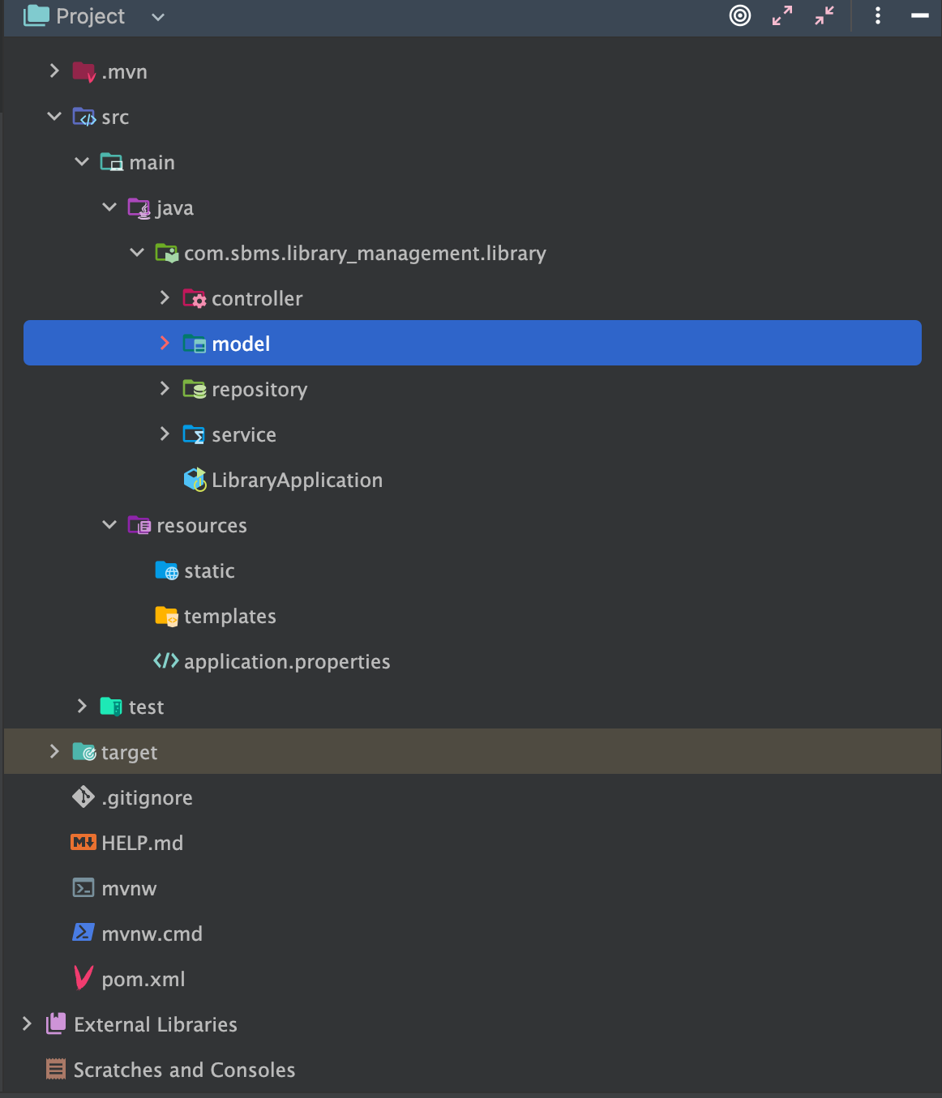
Task: Click the static folder globe icon
Action: tap(167, 571)
